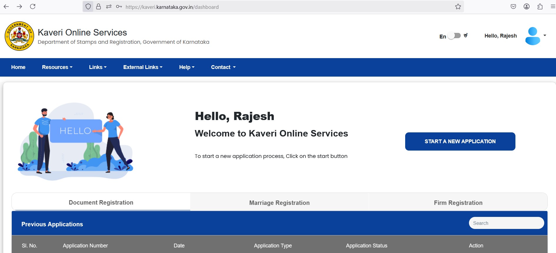The width and height of the screenshot is (556, 253).
Task: Expand the Links menu
Action: coord(98,67)
